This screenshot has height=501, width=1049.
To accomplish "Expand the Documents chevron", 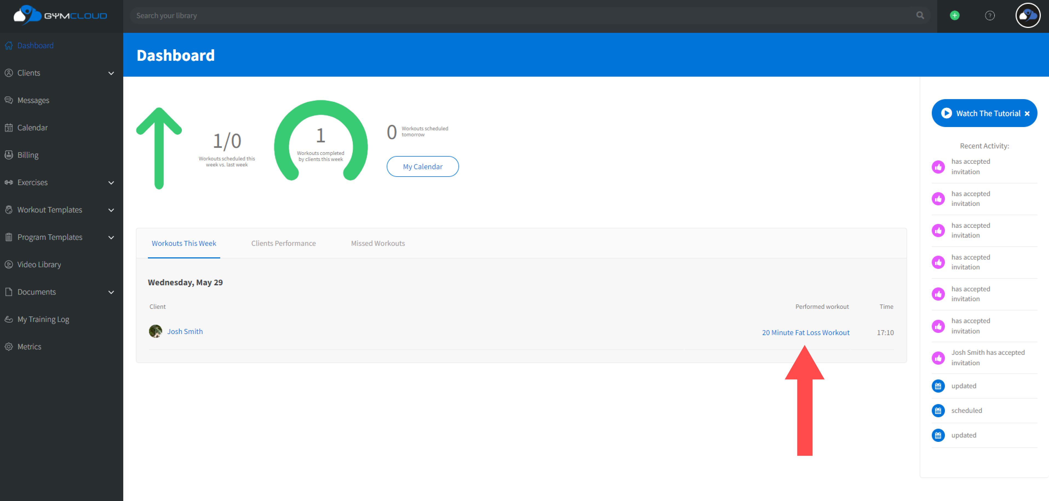I will coord(111,292).
